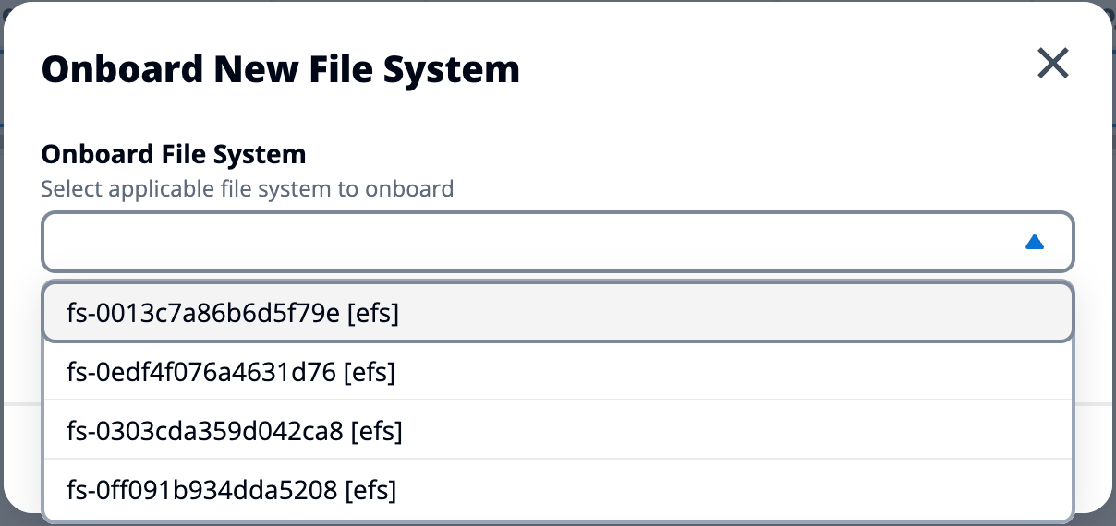Image resolution: width=1116 pixels, height=526 pixels.
Task: Dismiss the modal with the X icon
Action: click(1052, 64)
